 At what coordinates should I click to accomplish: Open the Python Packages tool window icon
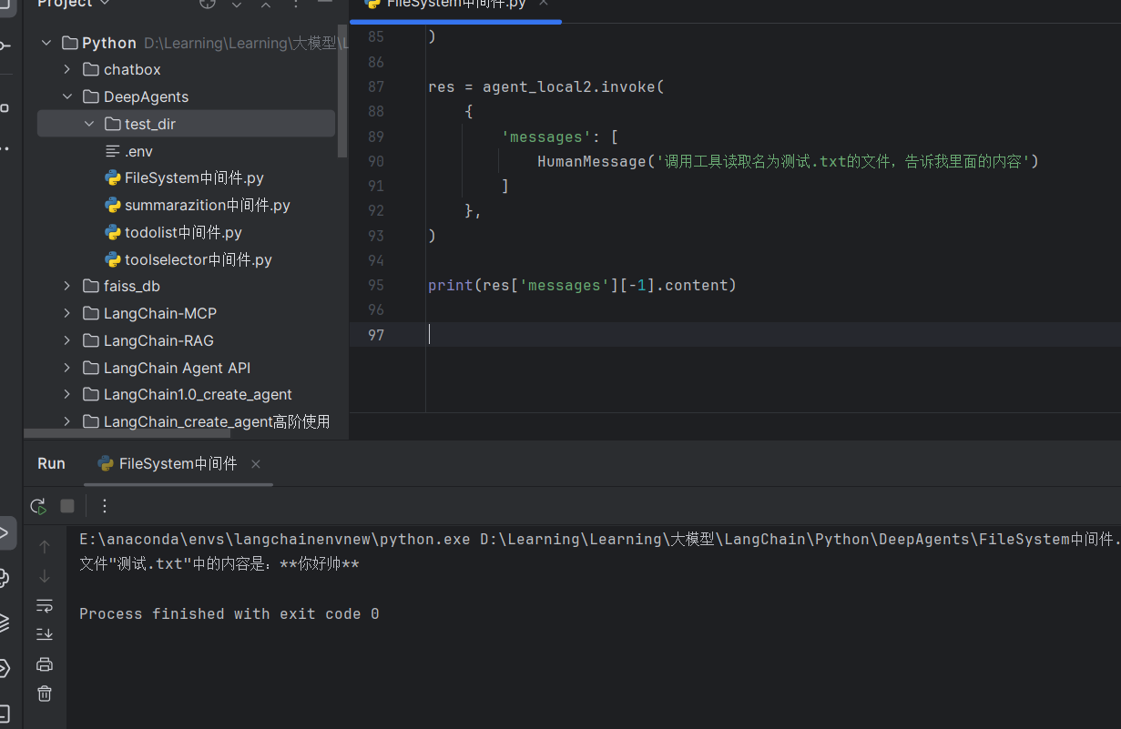(5, 623)
